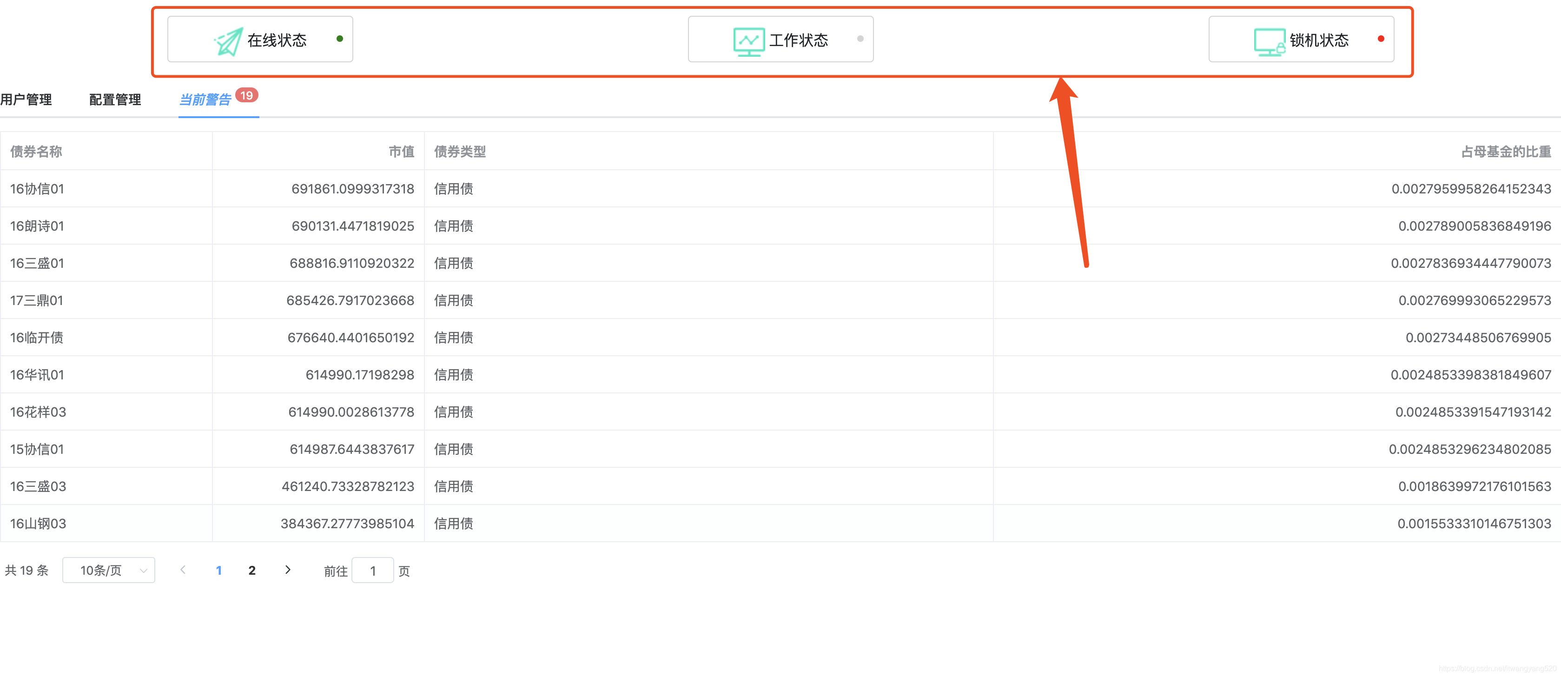Image resolution: width=1561 pixels, height=677 pixels.
Task: Expand the 10条/页 page size dropdown
Action: 108,570
